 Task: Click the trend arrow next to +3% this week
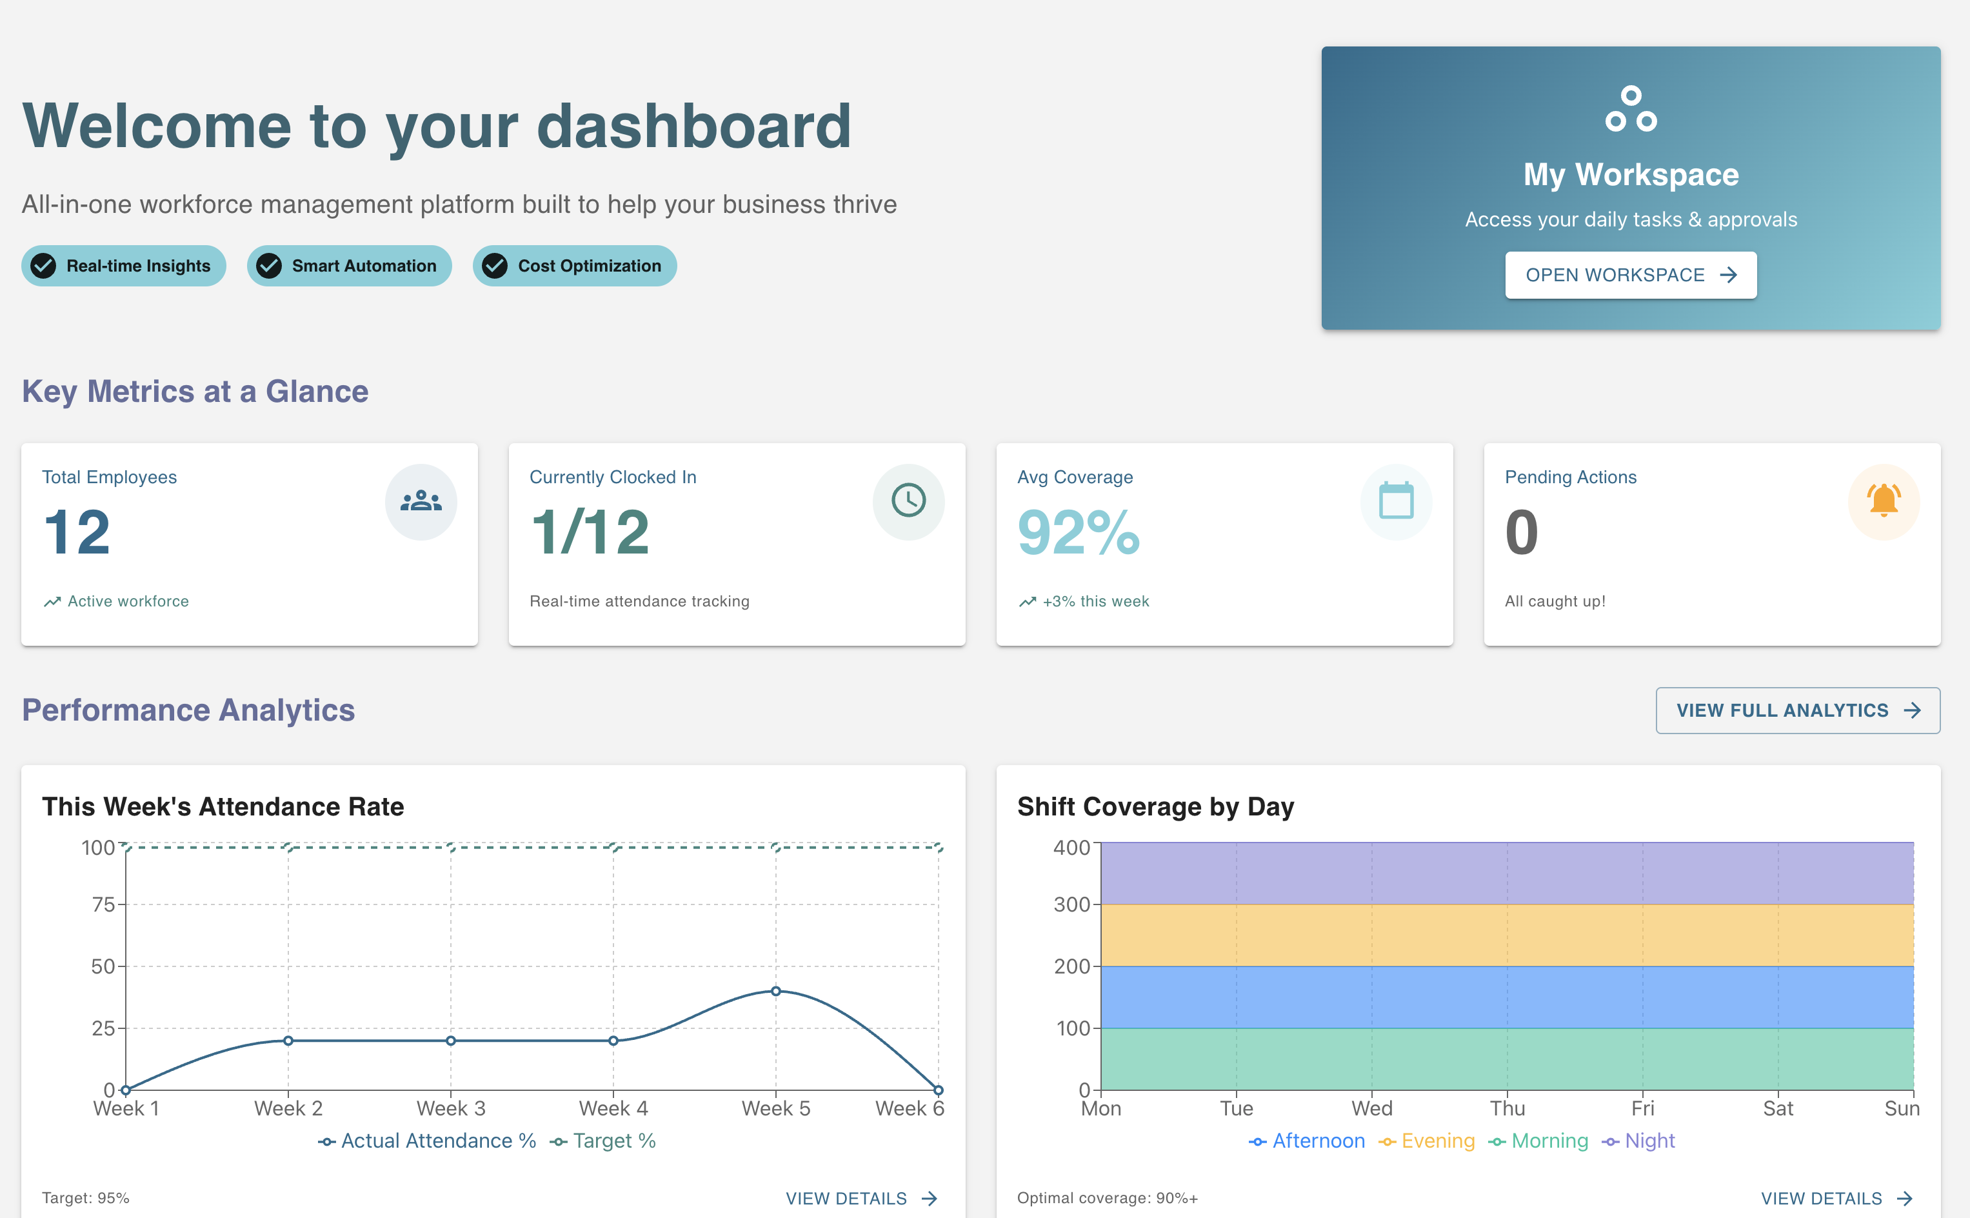(x=1027, y=601)
